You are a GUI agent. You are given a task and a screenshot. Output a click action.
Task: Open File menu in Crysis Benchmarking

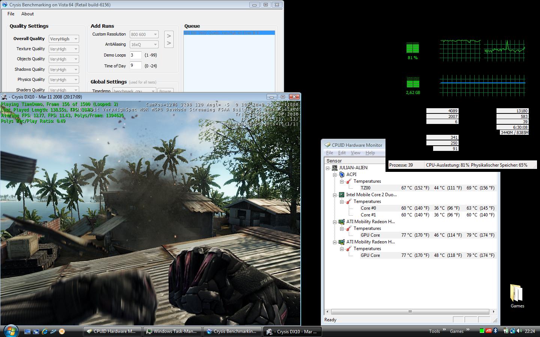click(x=11, y=14)
